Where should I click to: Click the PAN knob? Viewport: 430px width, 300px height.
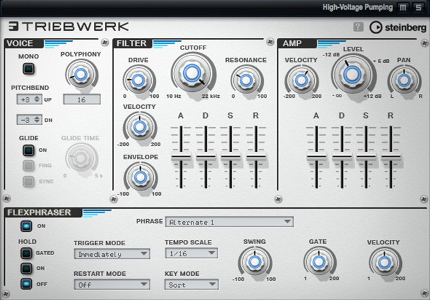click(x=404, y=80)
